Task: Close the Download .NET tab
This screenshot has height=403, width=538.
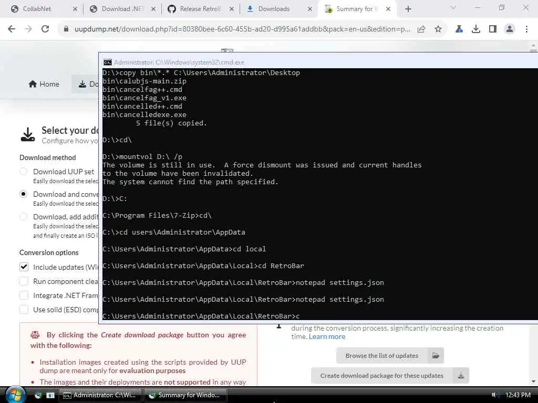Action: coord(153,9)
